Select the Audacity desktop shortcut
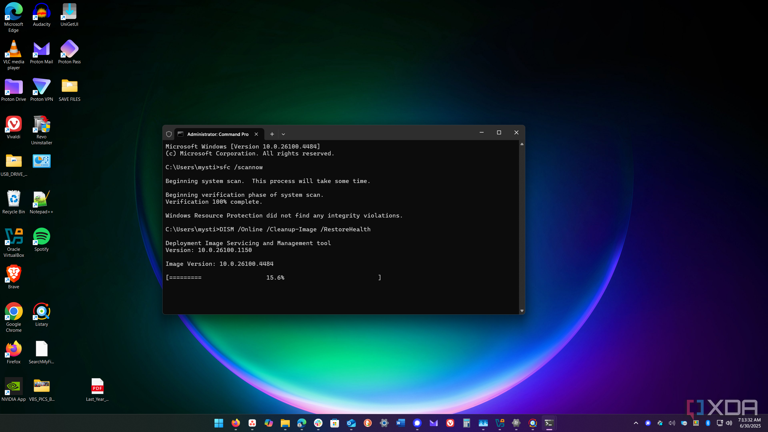 click(x=41, y=15)
